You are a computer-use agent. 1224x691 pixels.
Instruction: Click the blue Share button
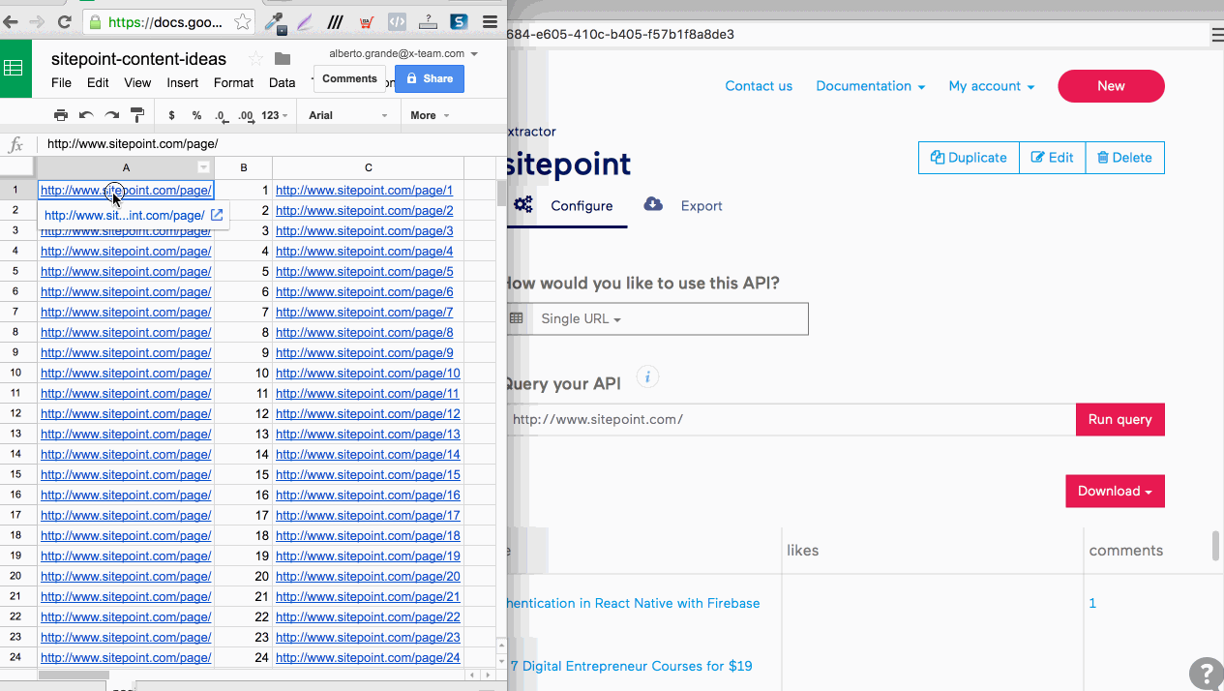pyautogui.click(x=429, y=79)
